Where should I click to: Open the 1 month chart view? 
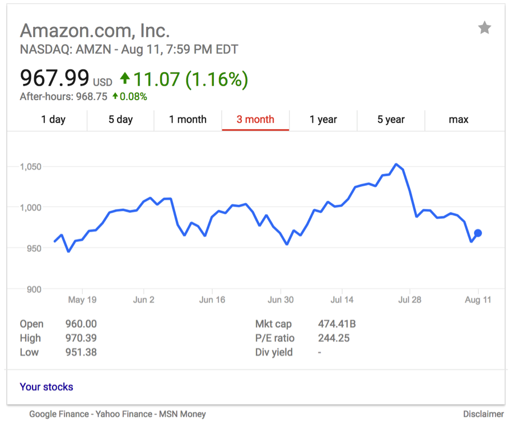(188, 119)
